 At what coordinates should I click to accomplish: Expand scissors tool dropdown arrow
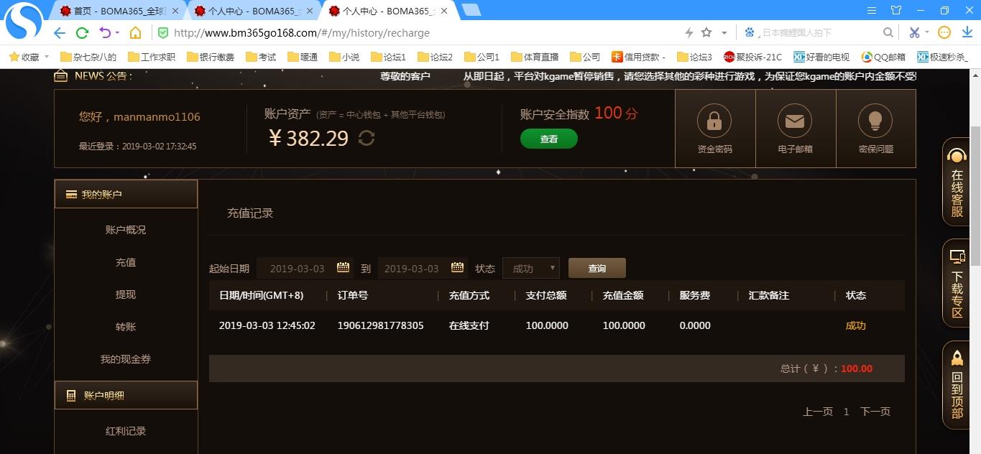[927, 33]
